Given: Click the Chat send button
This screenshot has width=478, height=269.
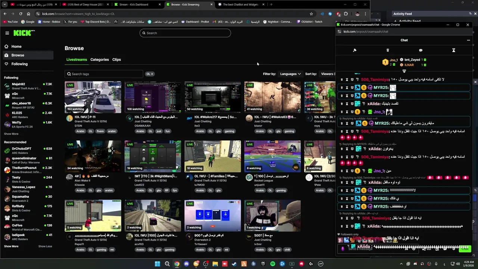Looking at the screenshot, I should click(x=465, y=249).
